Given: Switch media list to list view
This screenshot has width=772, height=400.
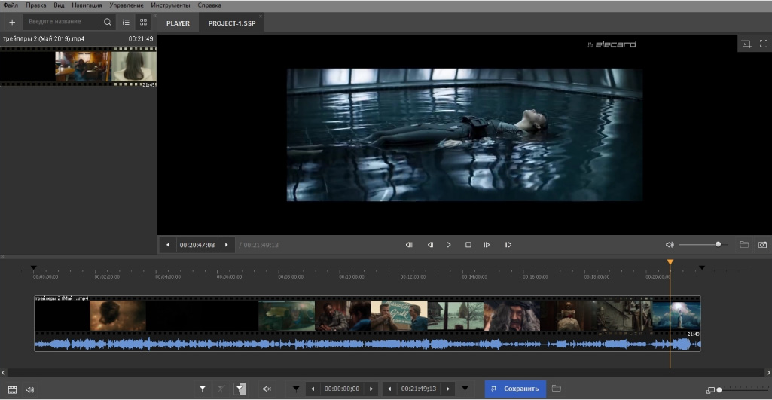Looking at the screenshot, I should [126, 22].
